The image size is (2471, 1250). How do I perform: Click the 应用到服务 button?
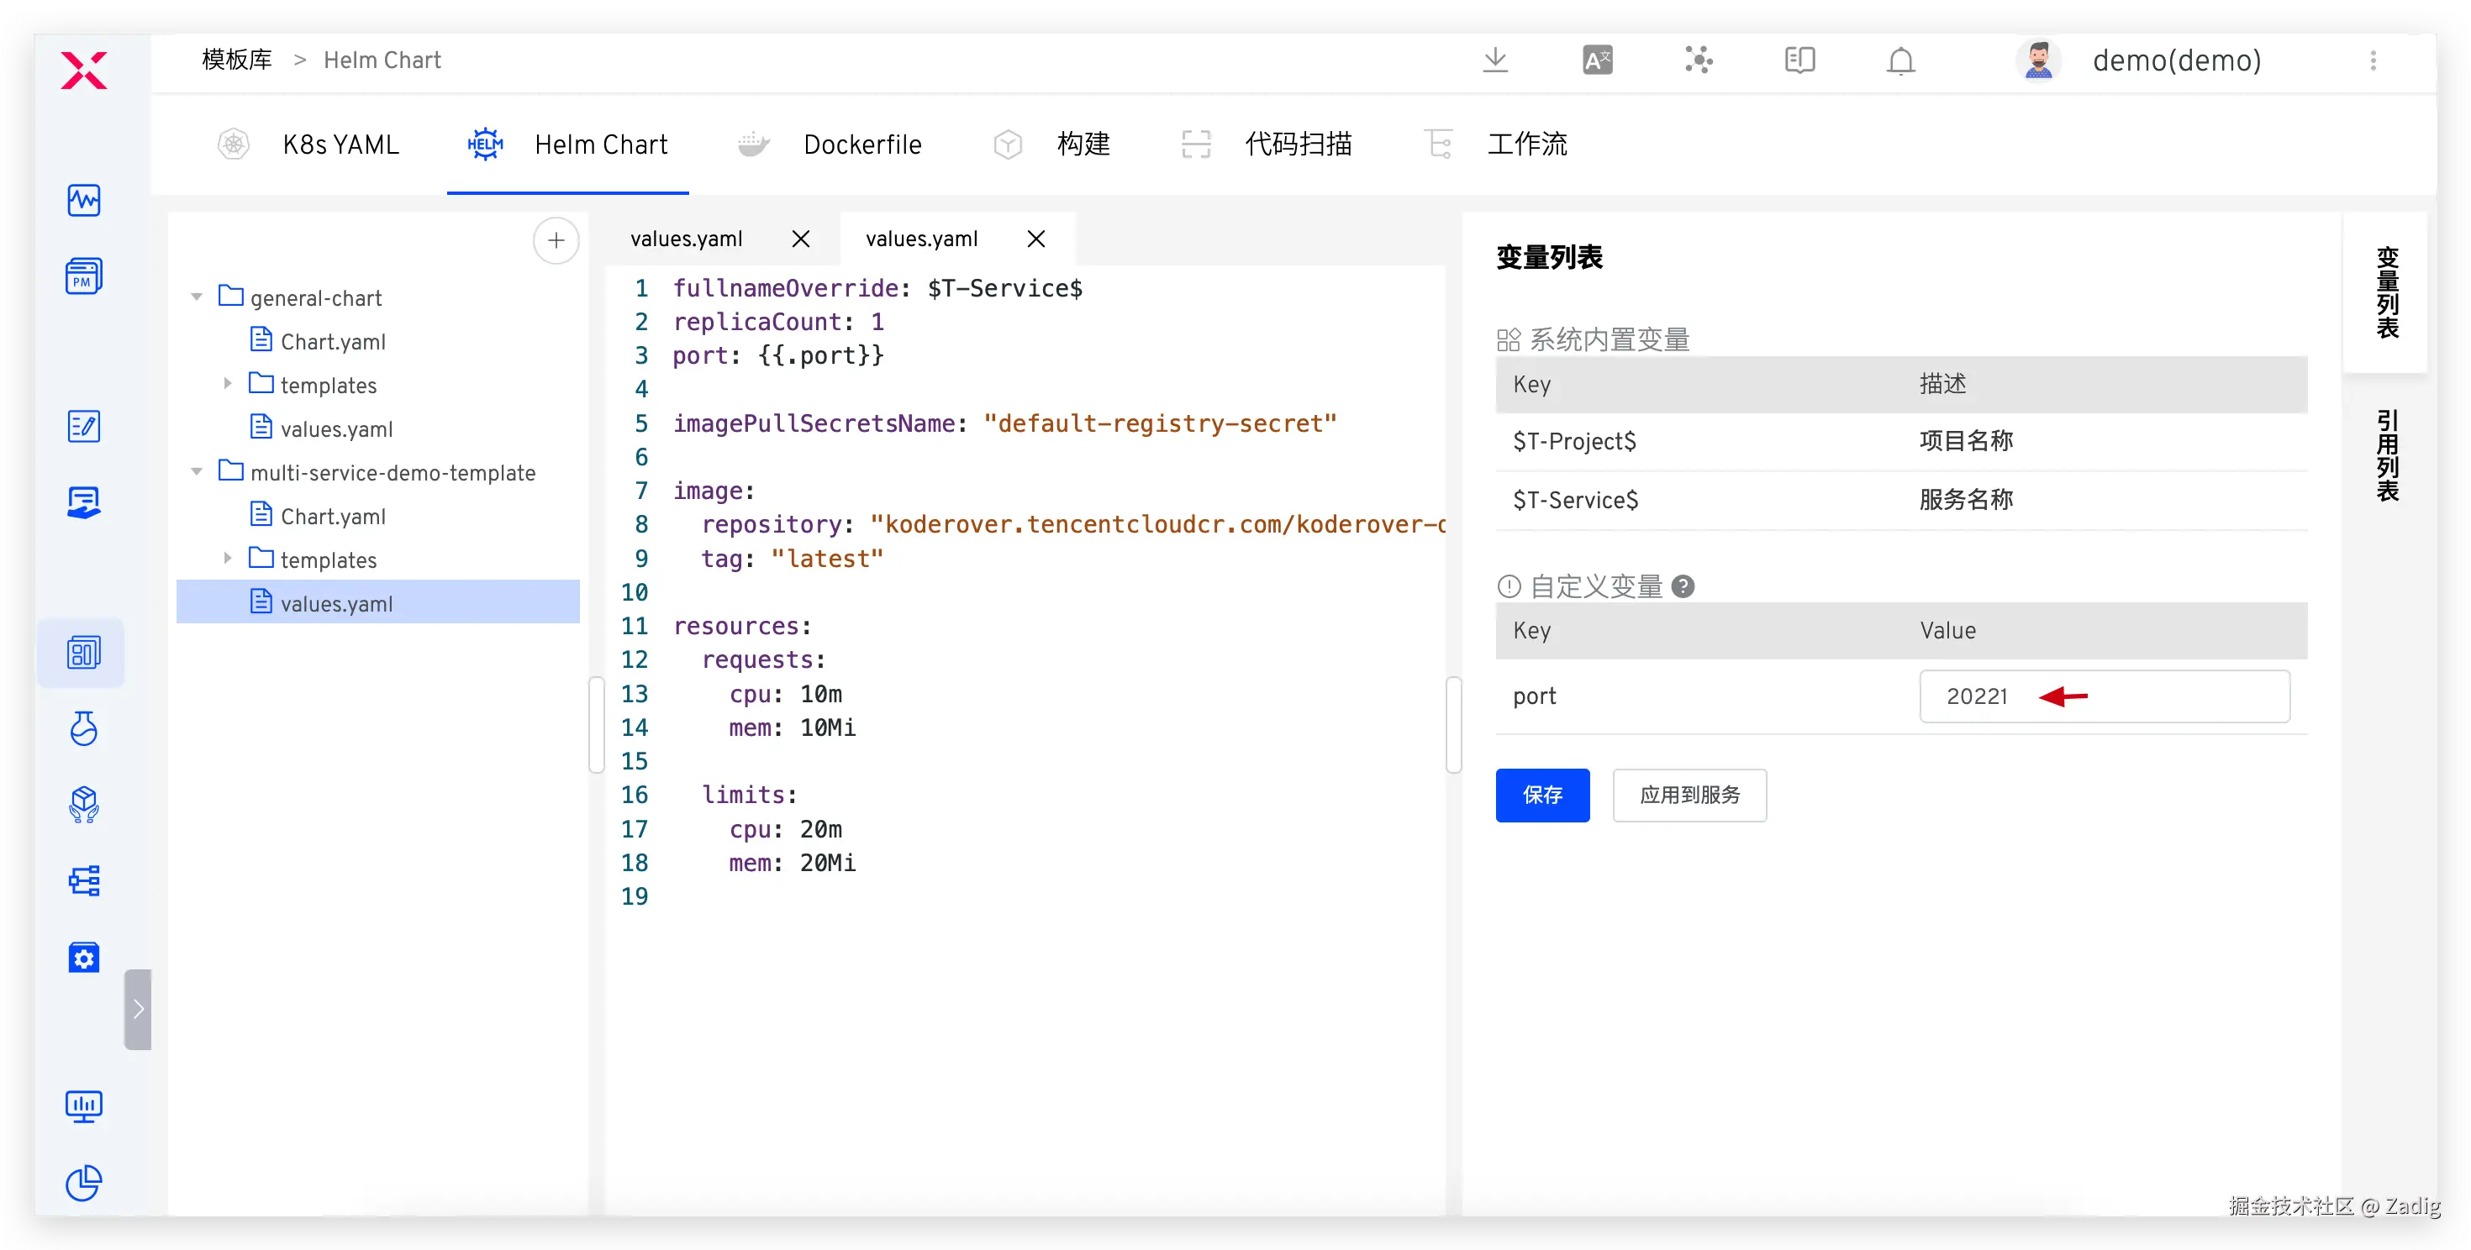pyautogui.click(x=1689, y=795)
